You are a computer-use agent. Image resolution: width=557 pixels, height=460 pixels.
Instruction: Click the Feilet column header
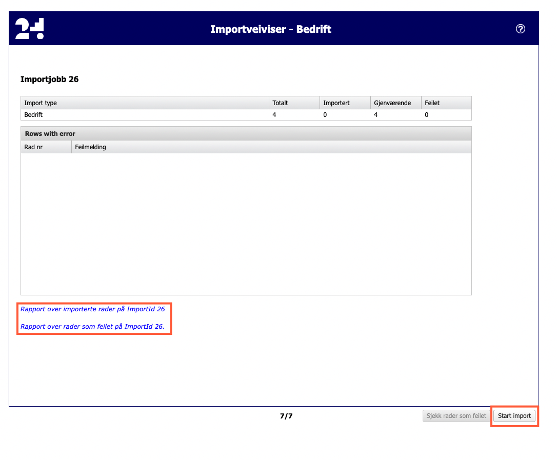click(432, 103)
